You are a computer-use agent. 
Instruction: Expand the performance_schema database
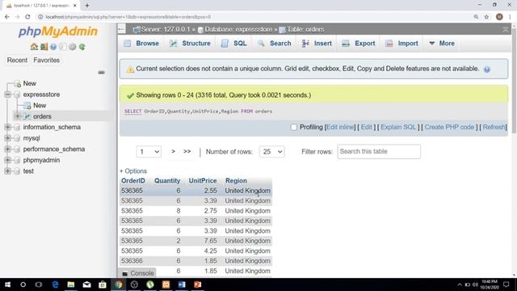pos(7,149)
